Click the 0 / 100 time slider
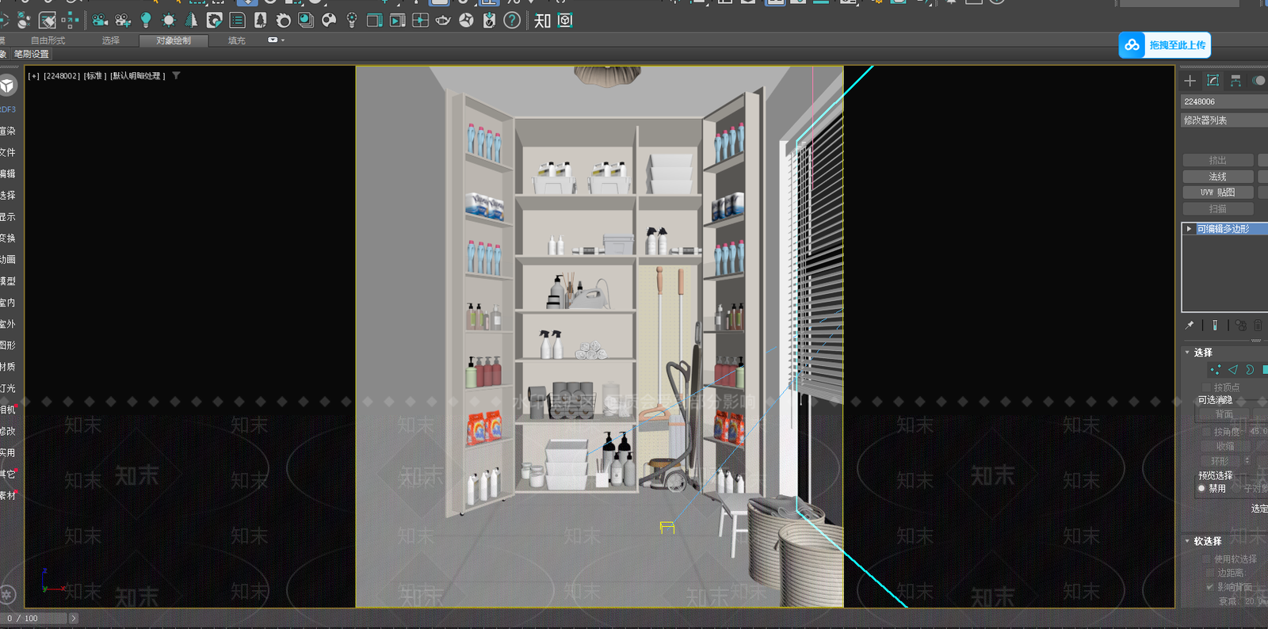Image resolution: width=1268 pixels, height=629 pixels. pyautogui.click(x=34, y=618)
